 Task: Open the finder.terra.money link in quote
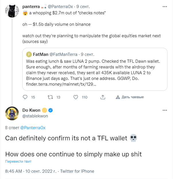coord(61,84)
